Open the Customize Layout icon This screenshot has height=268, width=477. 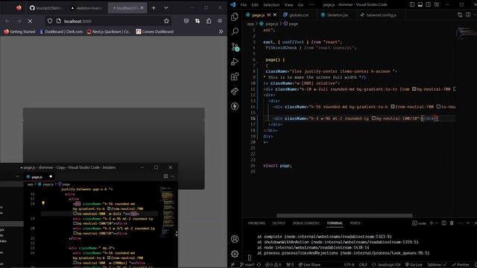(437, 4)
